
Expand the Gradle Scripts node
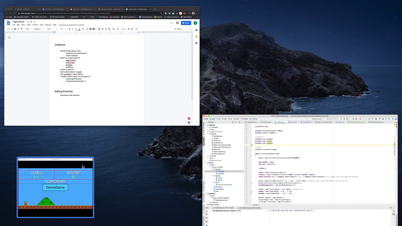click(206, 205)
